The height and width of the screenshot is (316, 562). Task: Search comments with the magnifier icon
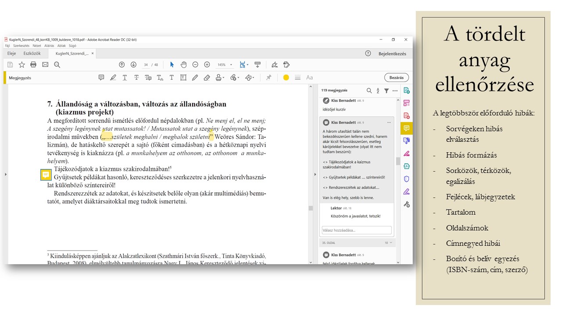tap(369, 90)
